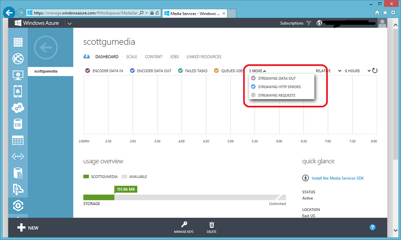
Task: Click the browser back button
Action: tap(9, 13)
